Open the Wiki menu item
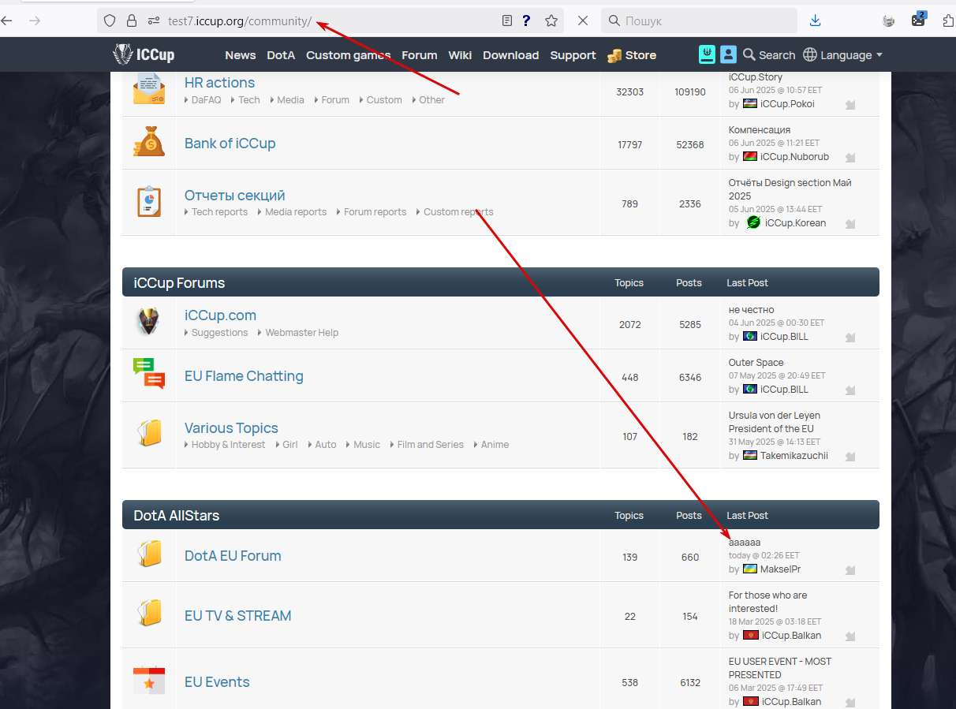Screen dimensions: 956x709 [460, 55]
